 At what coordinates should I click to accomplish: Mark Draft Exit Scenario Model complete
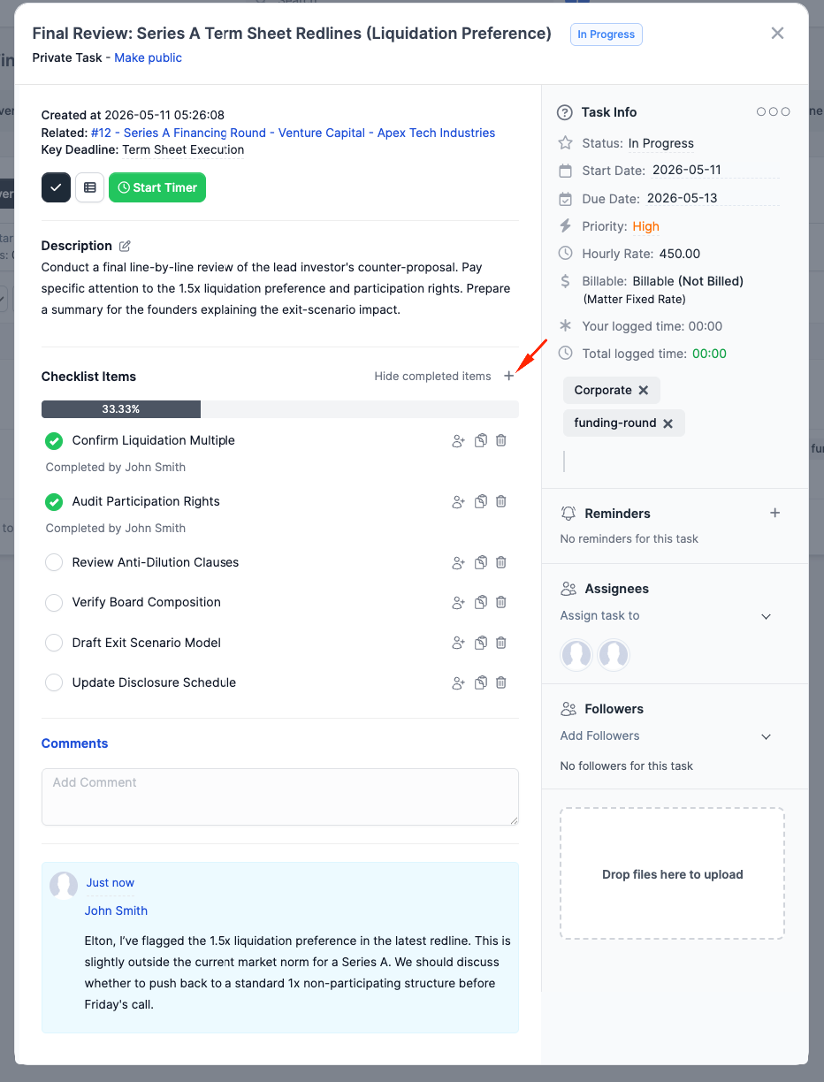54,643
